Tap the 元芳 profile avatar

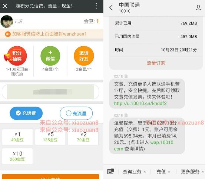click(7, 21)
